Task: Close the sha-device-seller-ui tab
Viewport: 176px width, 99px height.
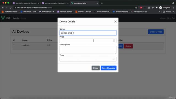Action: [39, 3]
